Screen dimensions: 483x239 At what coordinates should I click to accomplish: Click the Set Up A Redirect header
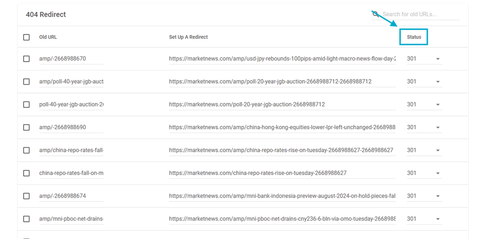tap(188, 37)
